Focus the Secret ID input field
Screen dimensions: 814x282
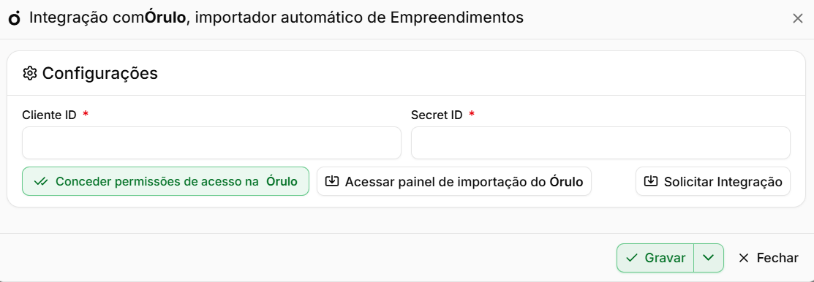[x=600, y=143]
